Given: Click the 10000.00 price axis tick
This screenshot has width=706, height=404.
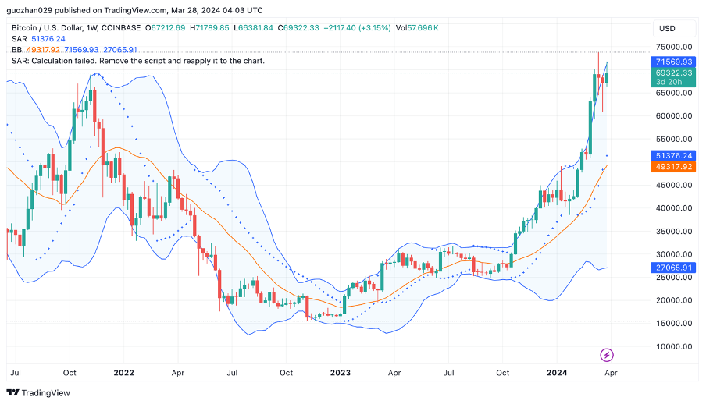Looking at the screenshot, I should (674, 346).
